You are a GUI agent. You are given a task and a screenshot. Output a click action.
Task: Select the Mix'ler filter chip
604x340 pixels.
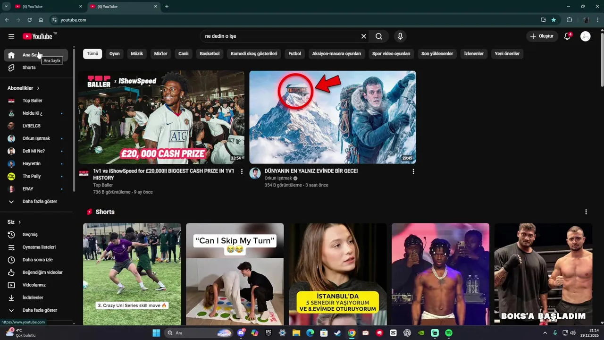161,54
